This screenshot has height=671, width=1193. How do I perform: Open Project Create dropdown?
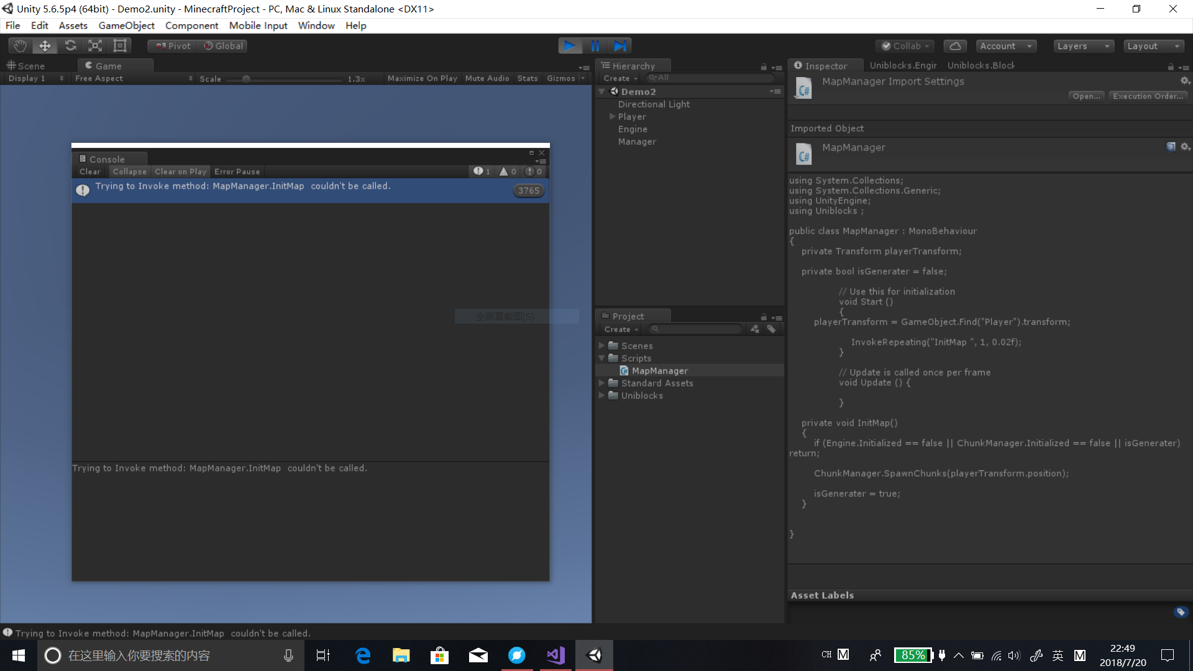621,329
